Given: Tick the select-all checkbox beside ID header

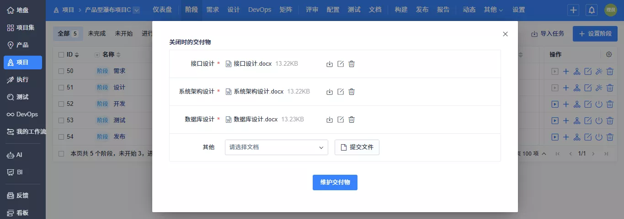Looking at the screenshot, I should pos(61,55).
